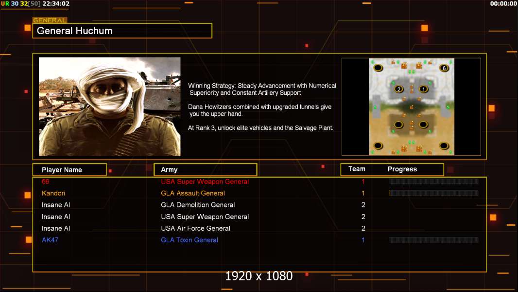This screenshot has width=518, height=292.
Task: Click the Player Name column header
Action: (x=69, y=170)
